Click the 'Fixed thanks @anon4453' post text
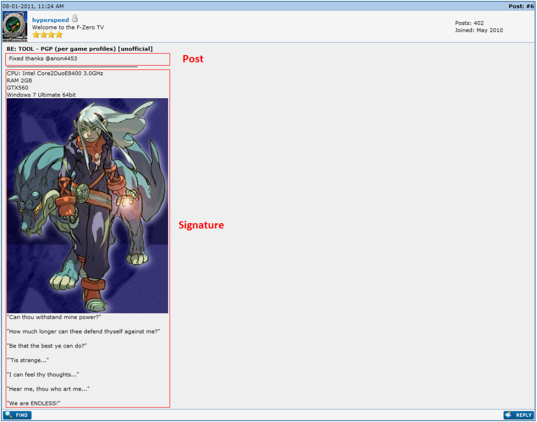The width and height of the screenshot is (537, 422). pyautogui.click(x=43, y=58)
